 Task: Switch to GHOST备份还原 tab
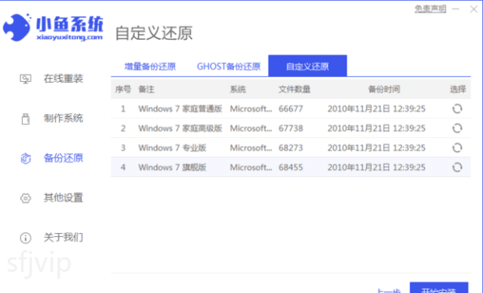click(229, 67)
